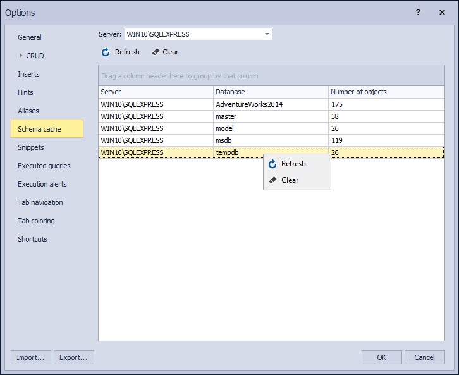Click the toolbar Clear label
Viewport: 459px width, 375px height.
170,52
